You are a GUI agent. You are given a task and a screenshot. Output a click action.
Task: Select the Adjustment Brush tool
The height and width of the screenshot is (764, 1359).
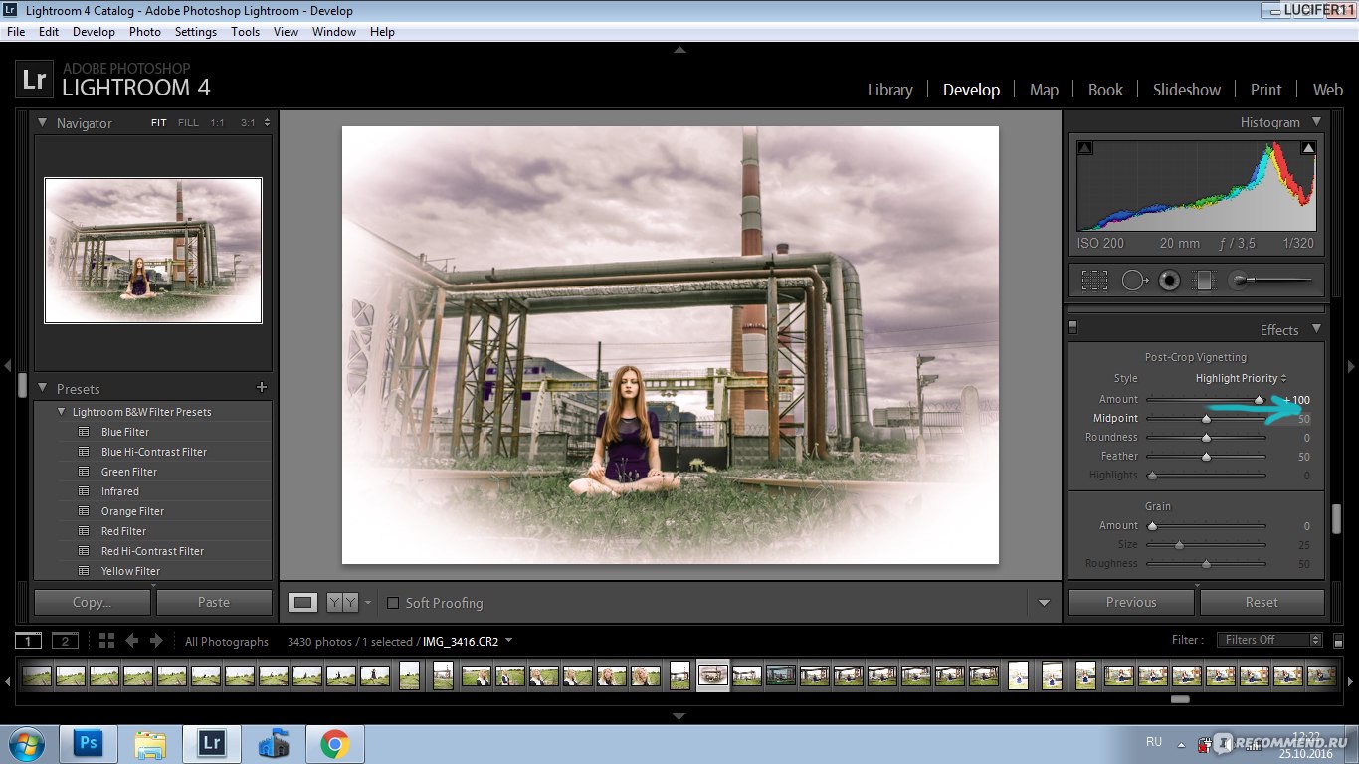[1268, 281]
